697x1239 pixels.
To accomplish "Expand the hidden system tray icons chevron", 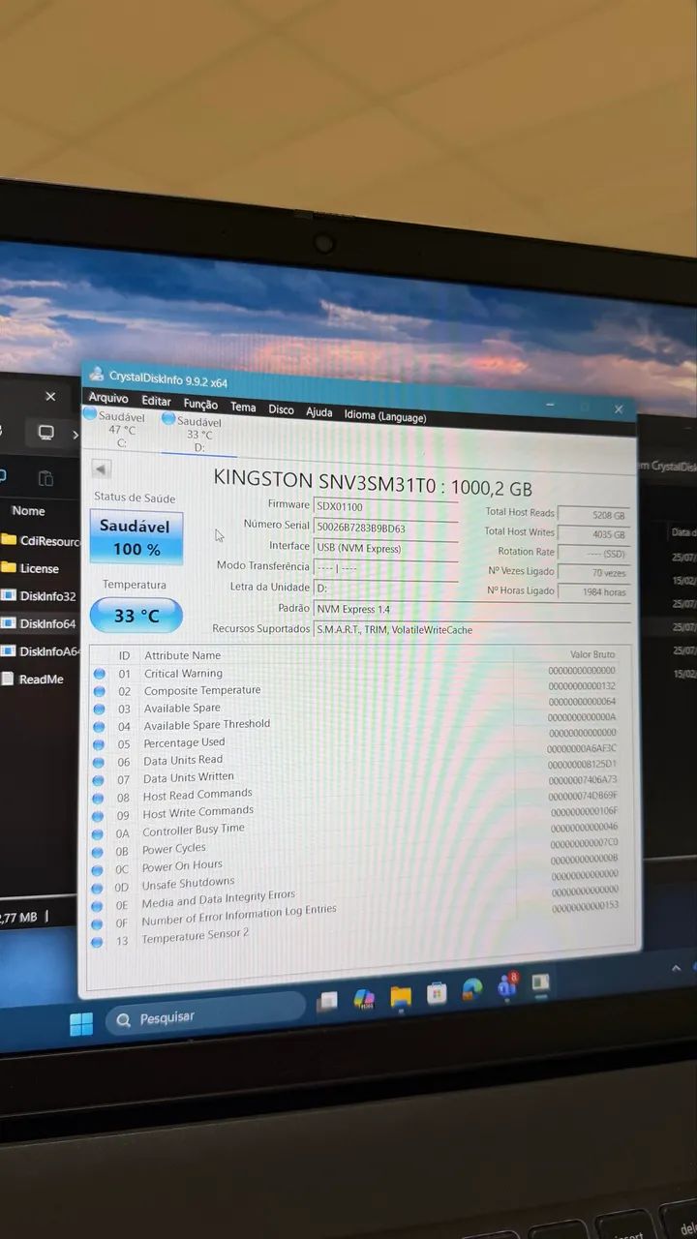I will [x=676, y=968].
